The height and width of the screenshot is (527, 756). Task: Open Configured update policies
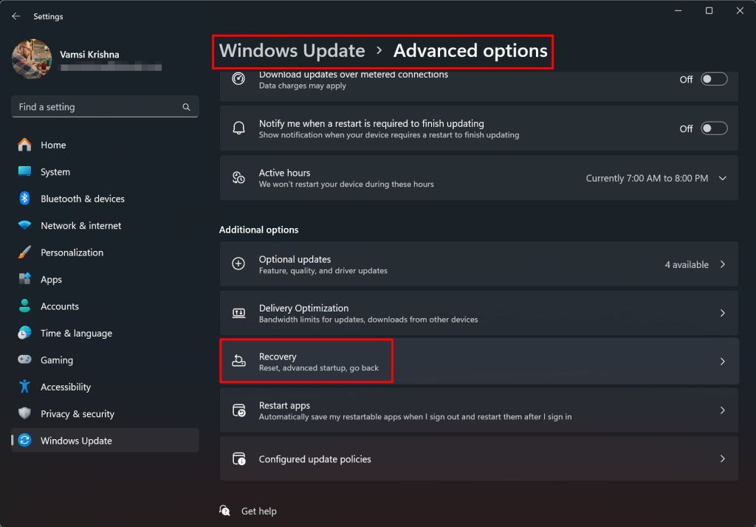pos(478,458)
